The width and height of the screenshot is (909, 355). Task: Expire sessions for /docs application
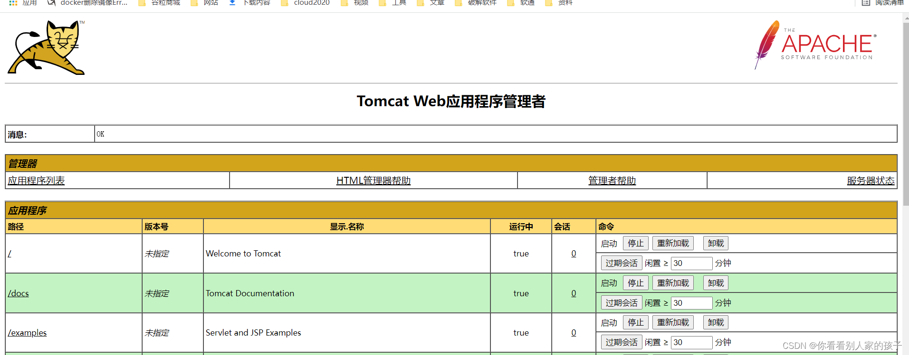[x=622, y=303]
